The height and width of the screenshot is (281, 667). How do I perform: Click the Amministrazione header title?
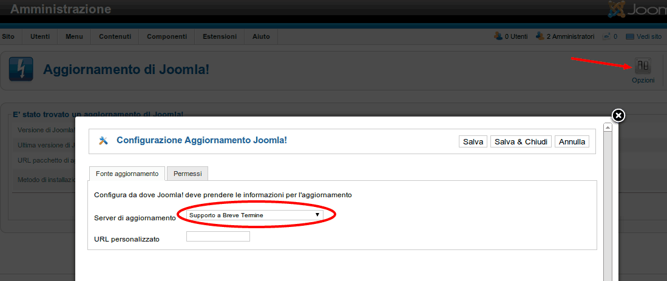[x=61, y=9]
